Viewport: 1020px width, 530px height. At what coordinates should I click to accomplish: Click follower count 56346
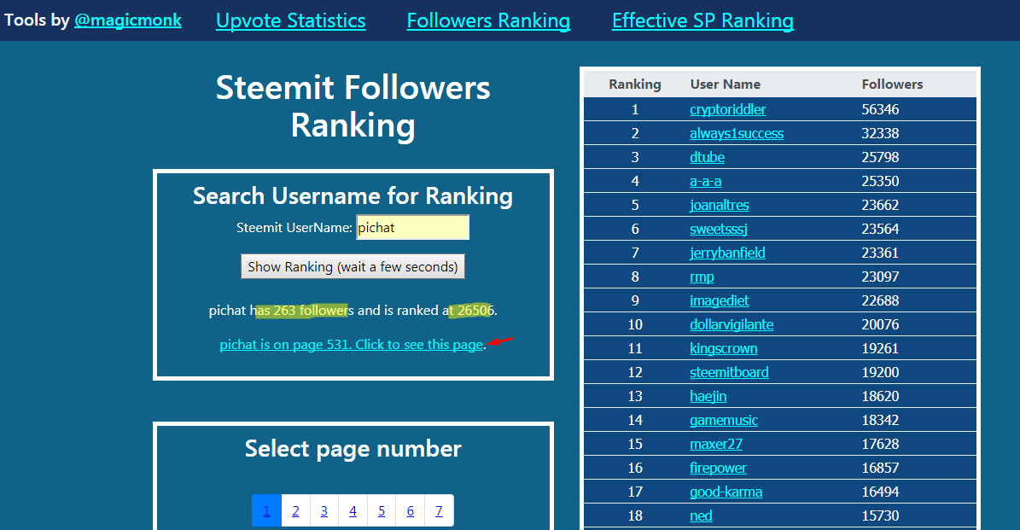880,109
